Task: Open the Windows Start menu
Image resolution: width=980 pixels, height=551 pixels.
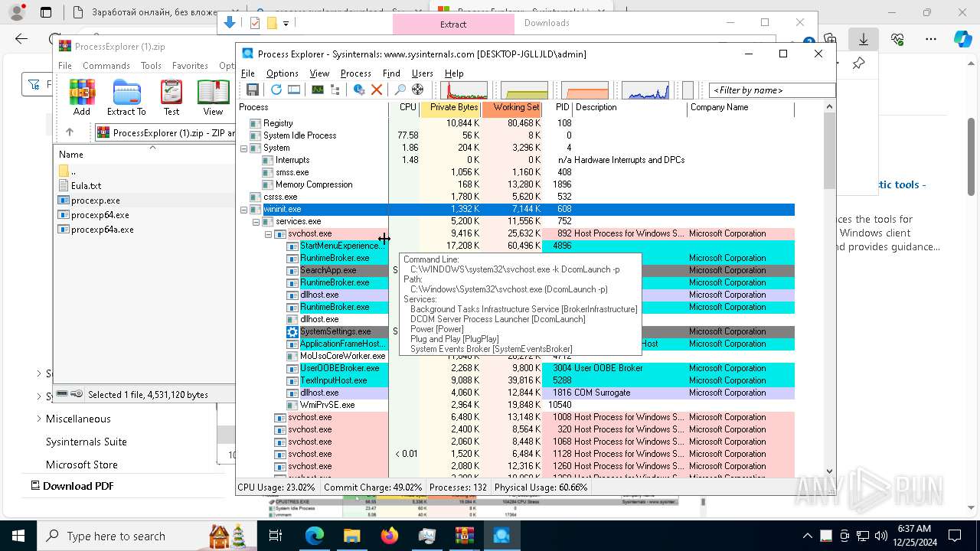Action: (18, 536)
